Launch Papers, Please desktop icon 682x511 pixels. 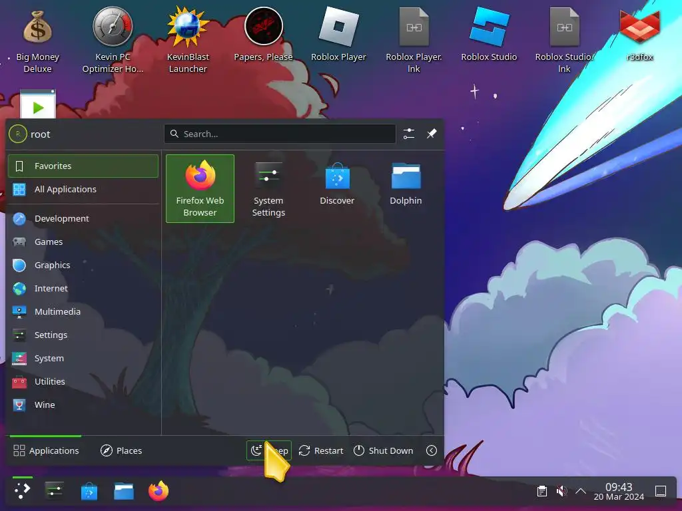pyautogui.click(x=263, y=35)
